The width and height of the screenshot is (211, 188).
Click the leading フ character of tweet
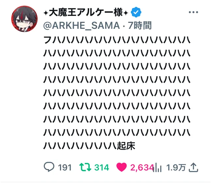coord(47,40)
